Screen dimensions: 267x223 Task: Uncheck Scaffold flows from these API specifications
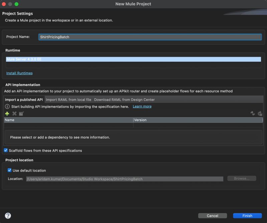(x=5, y=150)
